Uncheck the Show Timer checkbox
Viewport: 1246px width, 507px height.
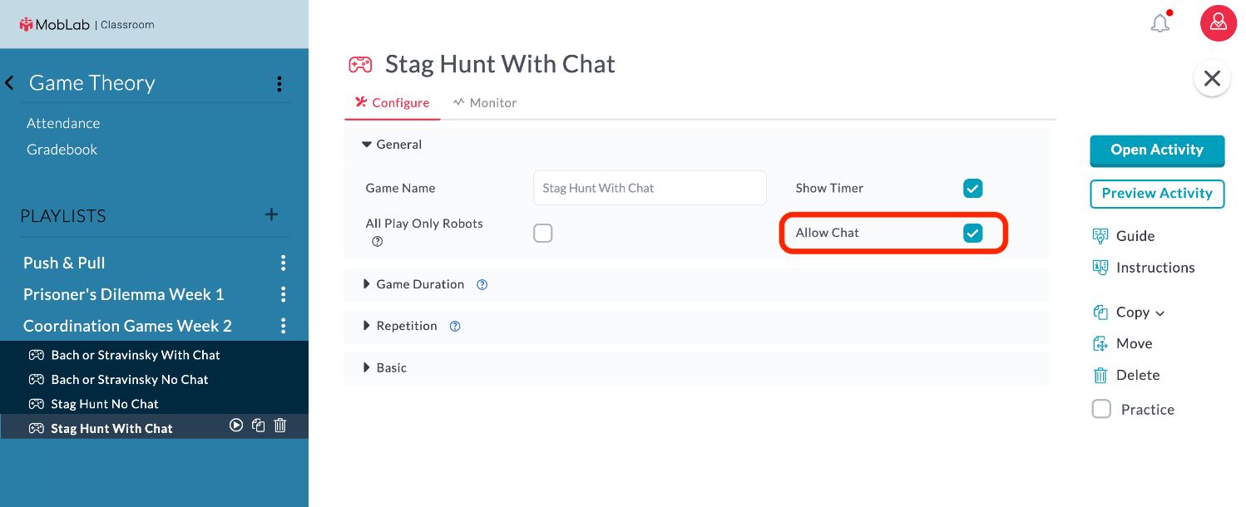972,188
